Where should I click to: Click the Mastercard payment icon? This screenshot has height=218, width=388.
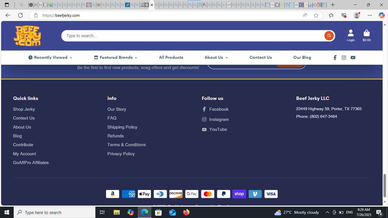[208, 194]
